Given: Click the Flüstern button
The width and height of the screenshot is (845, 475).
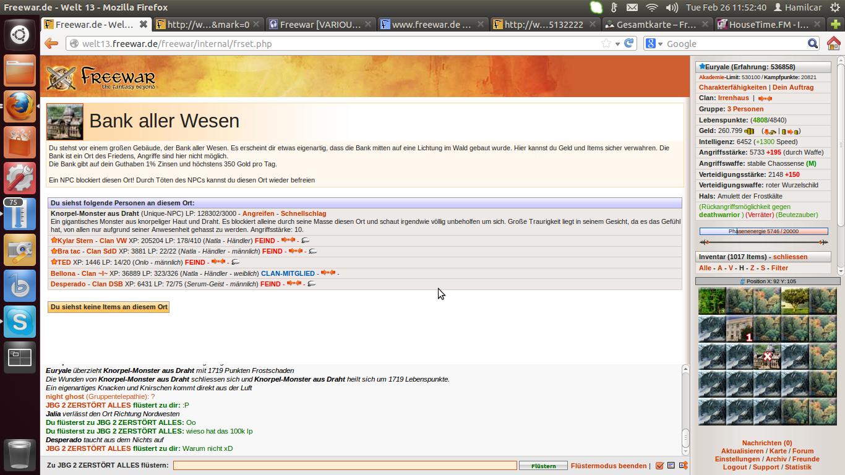Looking at the screenshot, I should pos(543,466).
